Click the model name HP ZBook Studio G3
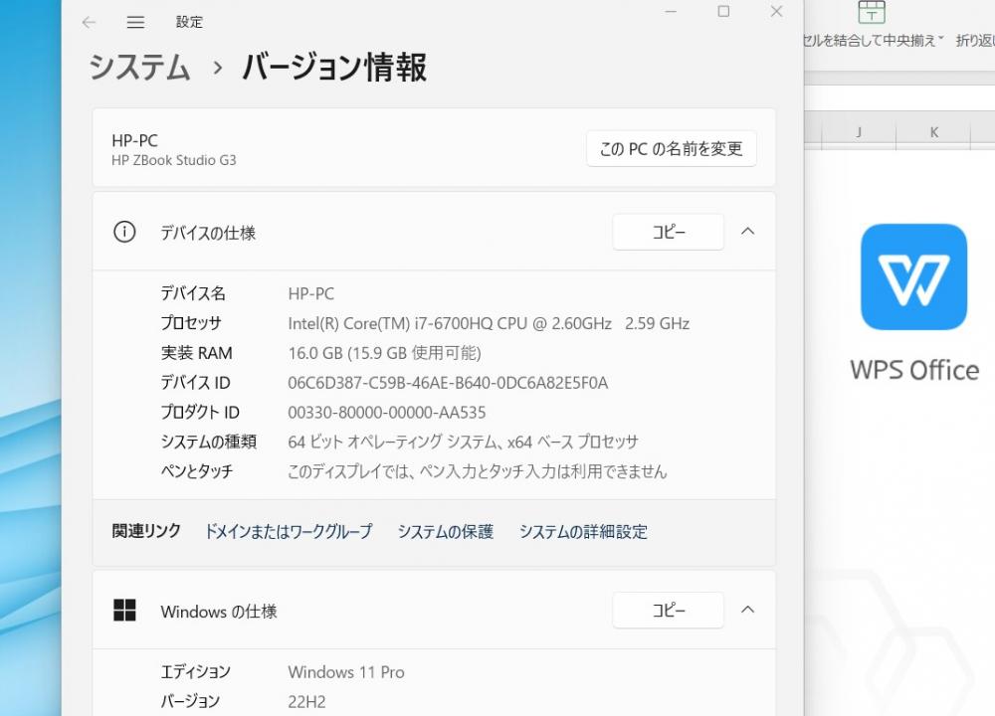This screenshot has width=995, height=716. 174,160
